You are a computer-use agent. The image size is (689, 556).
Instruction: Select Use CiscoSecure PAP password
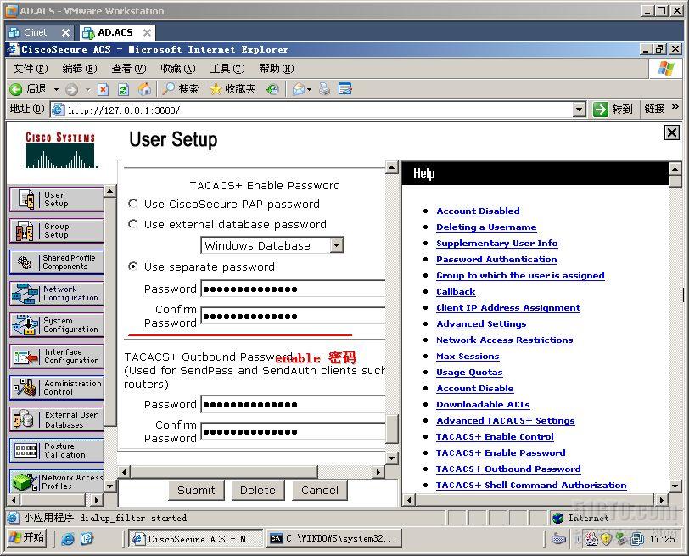coord(132,204)
